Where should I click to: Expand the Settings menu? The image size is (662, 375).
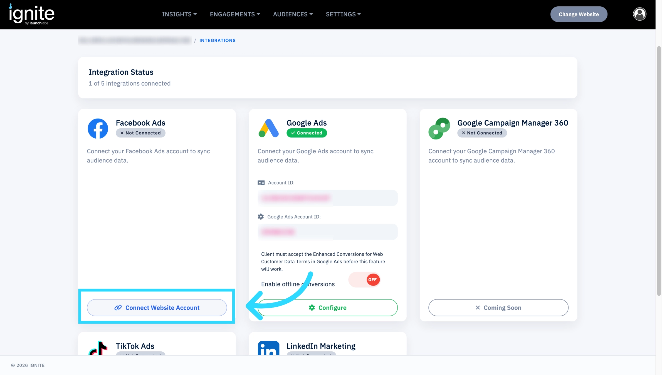[343, 14]
